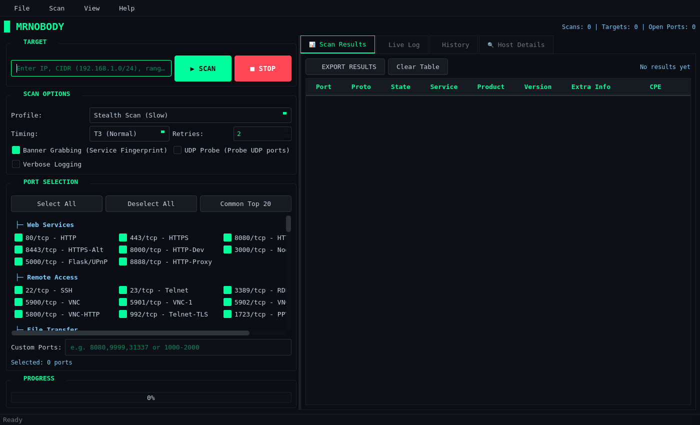The width and height of the screenshot is (700, 425).
Task: Switch to the Live Log tab
Action: coord(402,44)
